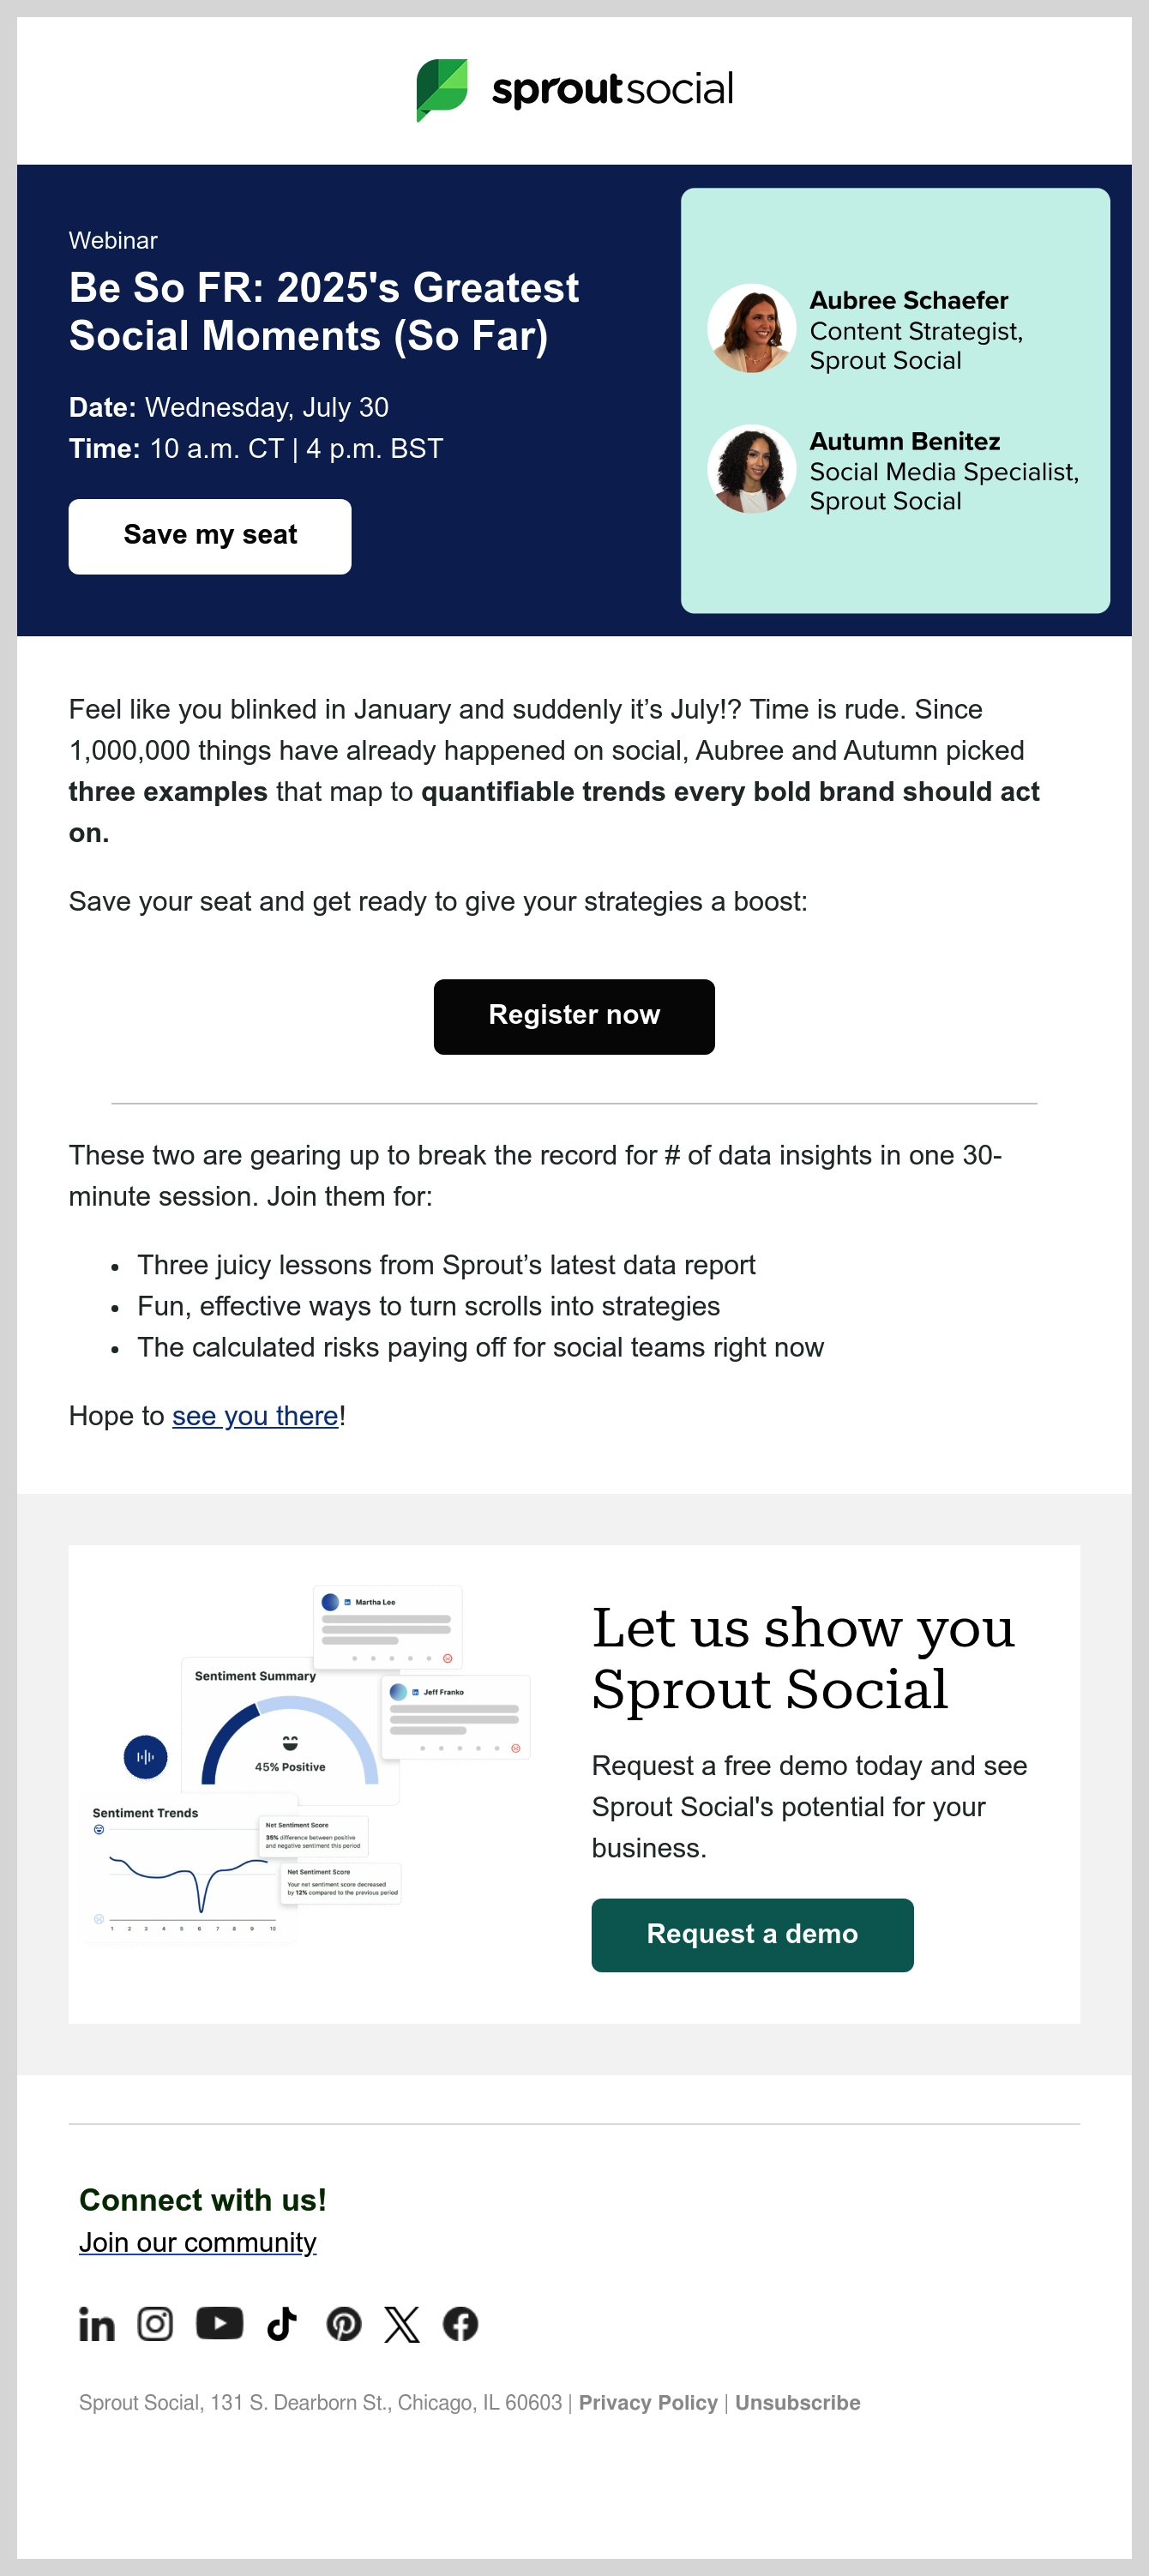Screen dimensions: 1149x2576
Task: Follow the 'see you there' link
Action: point(255,1416)
